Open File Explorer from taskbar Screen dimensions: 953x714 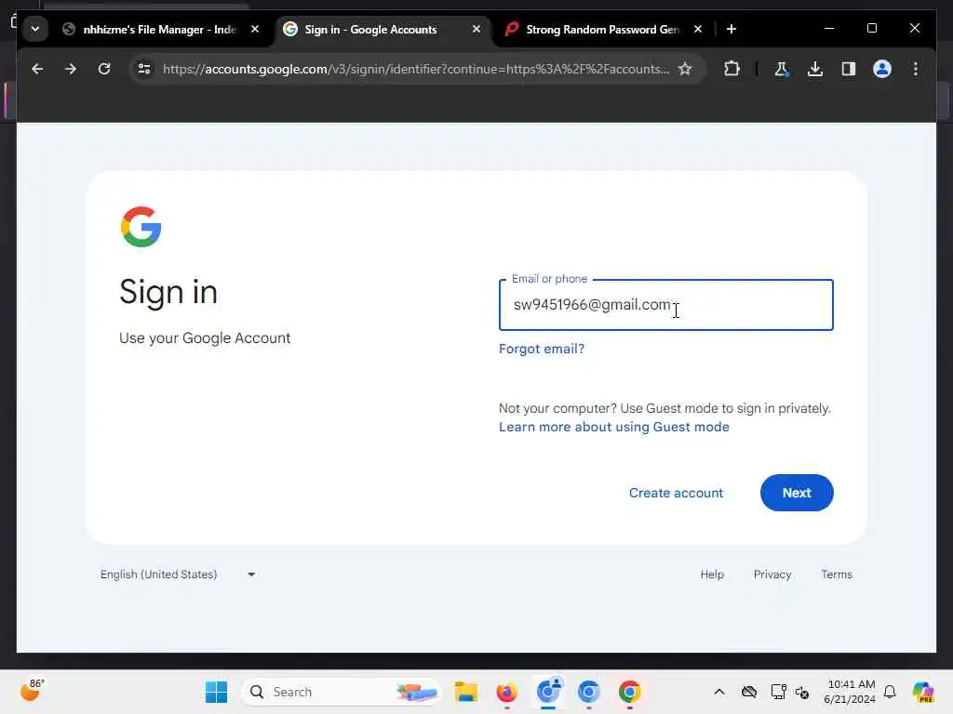coord(466,692)
